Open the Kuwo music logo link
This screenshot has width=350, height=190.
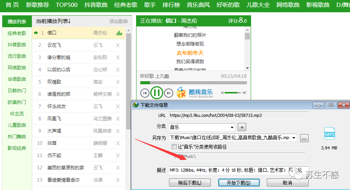point(194,93)
